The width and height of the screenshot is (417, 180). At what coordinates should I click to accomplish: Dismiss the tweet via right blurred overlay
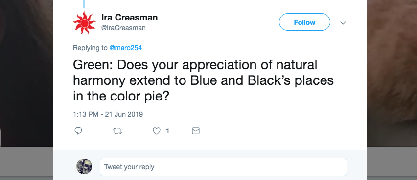392,73
